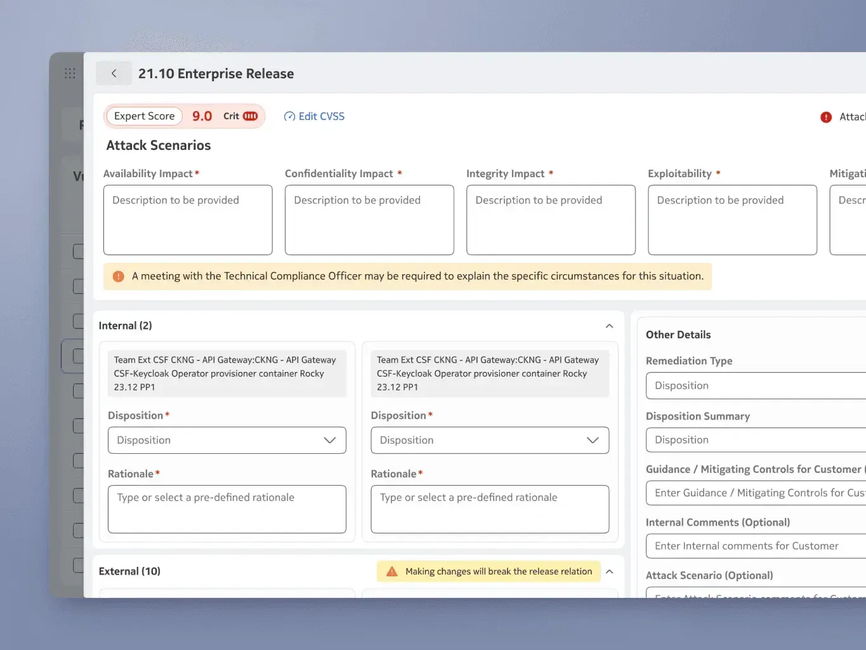This screenshot has height=650, width=866.
Task: Open Edit CVSS link
Action: coord(315,116)
